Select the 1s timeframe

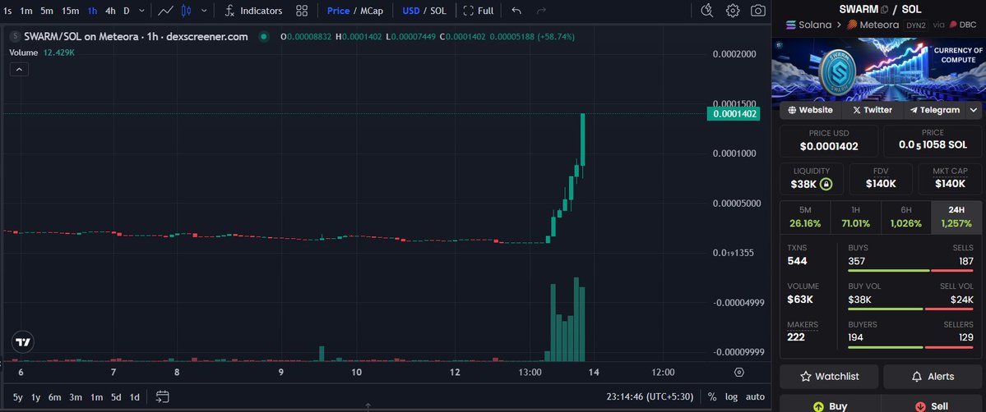coord(7,11)
